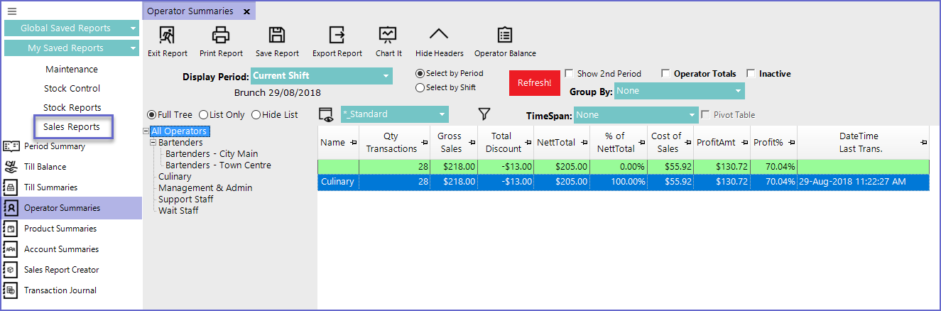Image resolution: width=941 pixels, height=311 pixels.
Task: Click the Sales Reports section link
Action: coord(72,127)
